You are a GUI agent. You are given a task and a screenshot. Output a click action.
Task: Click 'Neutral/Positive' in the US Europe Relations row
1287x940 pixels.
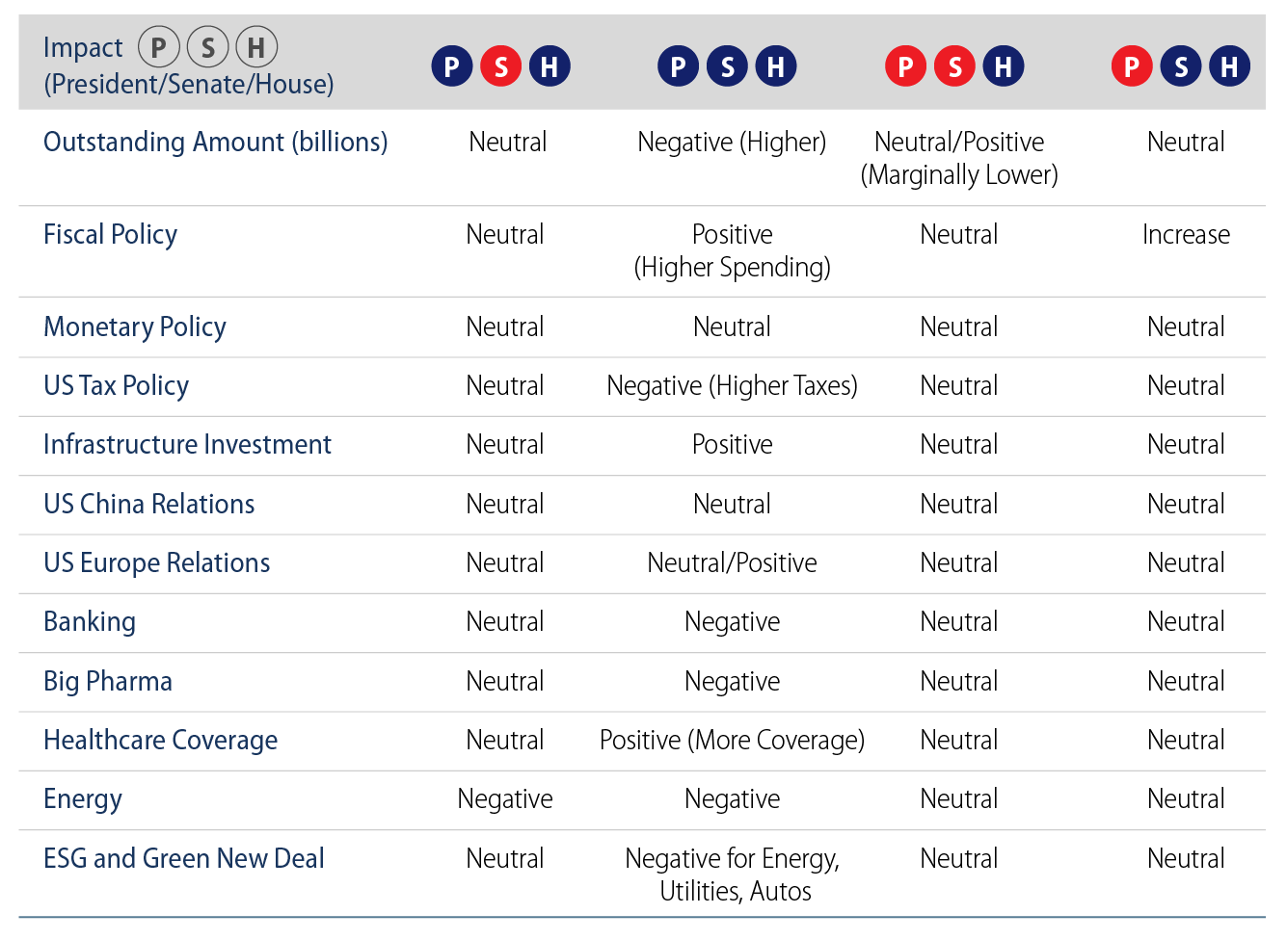click(x=733, y=563)
